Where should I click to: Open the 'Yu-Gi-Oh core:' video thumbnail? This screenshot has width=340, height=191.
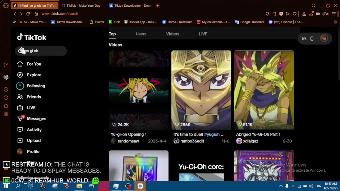tap(201, 166)
